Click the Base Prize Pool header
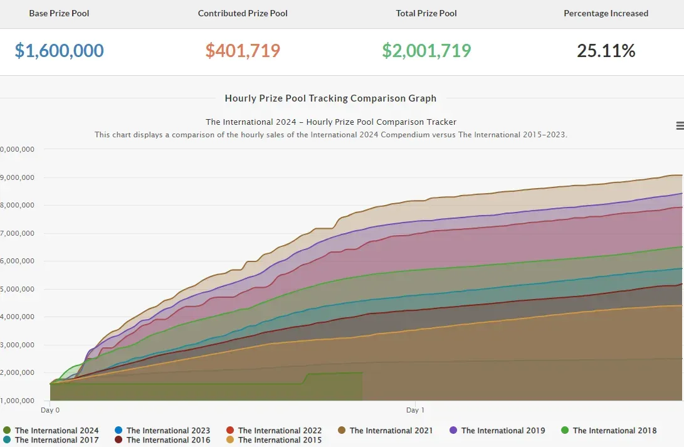 pos(59,14)
